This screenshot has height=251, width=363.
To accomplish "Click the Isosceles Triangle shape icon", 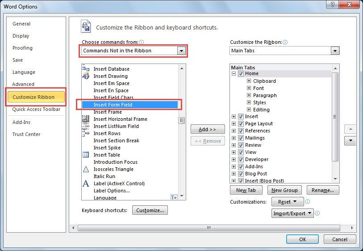I will pyautogui.click(x=86, y=169).
